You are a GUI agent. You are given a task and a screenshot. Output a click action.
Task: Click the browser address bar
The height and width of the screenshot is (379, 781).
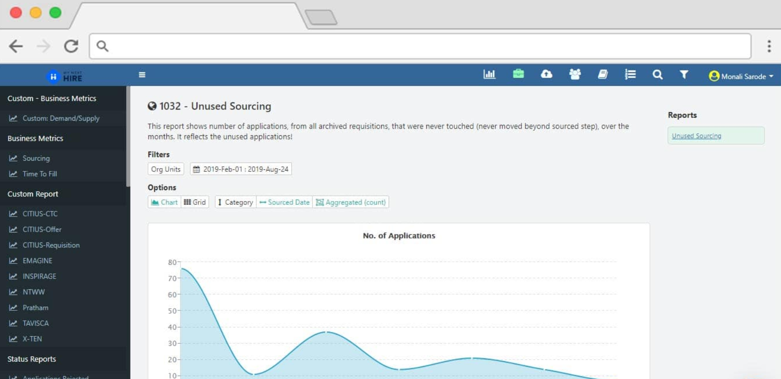tap(420, 46)
